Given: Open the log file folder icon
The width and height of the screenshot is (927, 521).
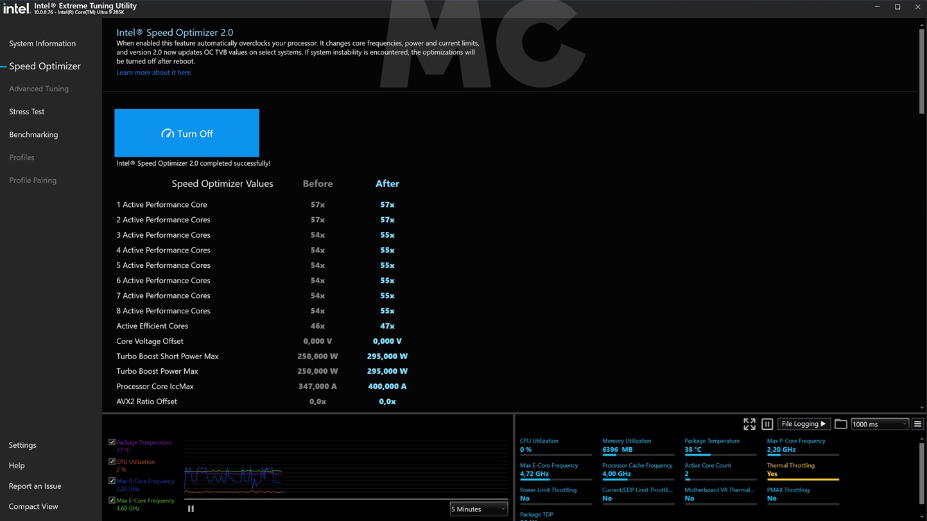Looking at the screenshot, I should 840,424.
